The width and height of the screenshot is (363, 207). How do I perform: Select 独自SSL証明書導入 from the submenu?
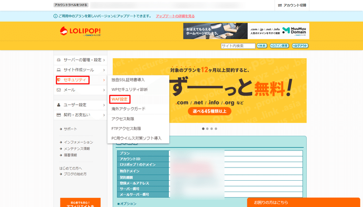pos(128,80)
